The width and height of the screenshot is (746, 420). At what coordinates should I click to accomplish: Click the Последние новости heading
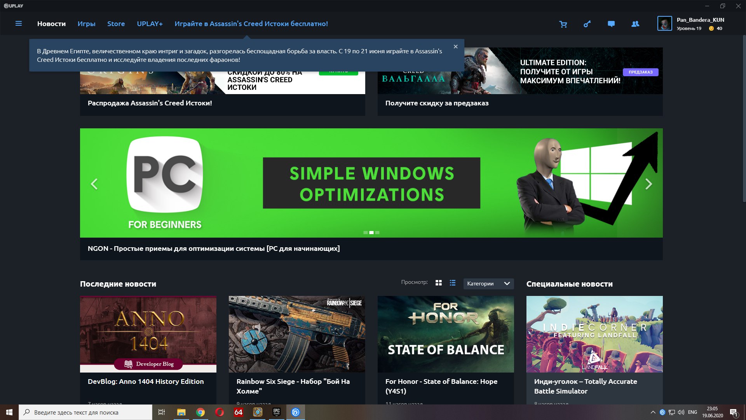pyautogui.click(x=118, y=284)
